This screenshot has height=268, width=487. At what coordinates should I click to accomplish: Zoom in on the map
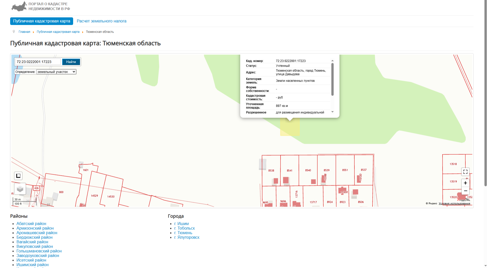pos(465,183)
